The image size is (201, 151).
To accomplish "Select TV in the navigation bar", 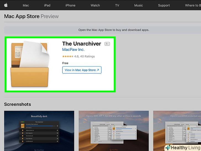I will 117,6.
